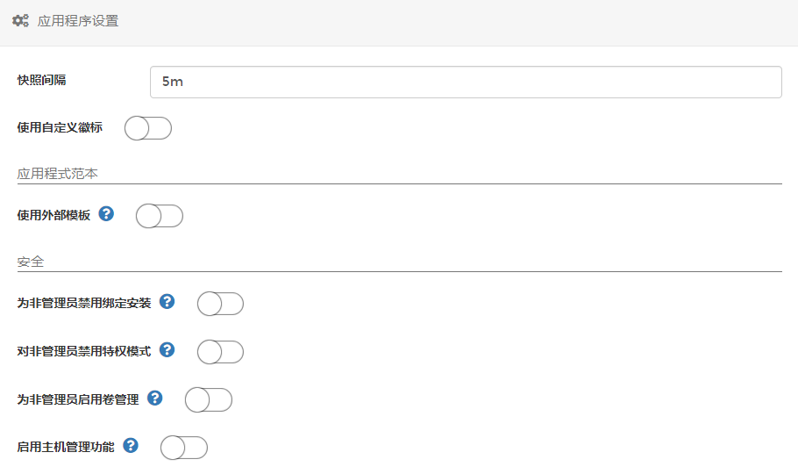Click the 使用自定义徽标 label text
The width and height of the screenshot is (798, 474).
(x=60, y=127)
